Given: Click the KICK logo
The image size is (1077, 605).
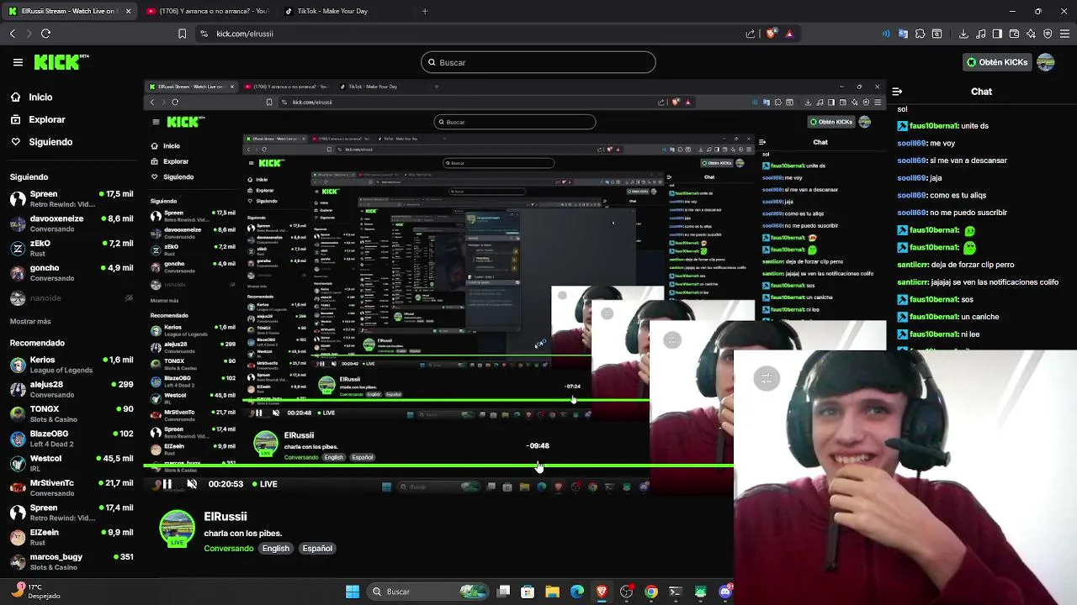Looking at the screenshot, I should (x=61, y=62).
